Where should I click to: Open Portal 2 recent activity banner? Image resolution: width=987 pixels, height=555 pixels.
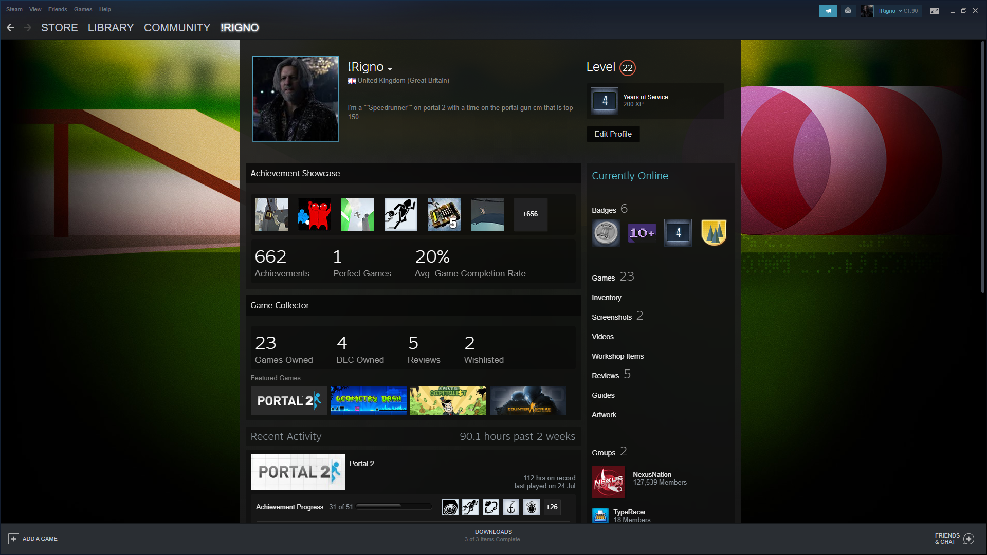point(298,472)
